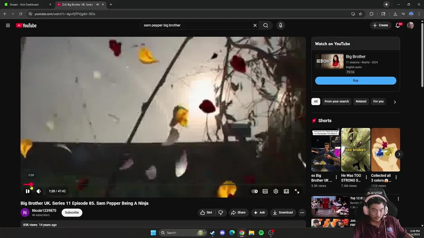
Task: Open the YouTube hamburger guide menu
Action: 8,25
